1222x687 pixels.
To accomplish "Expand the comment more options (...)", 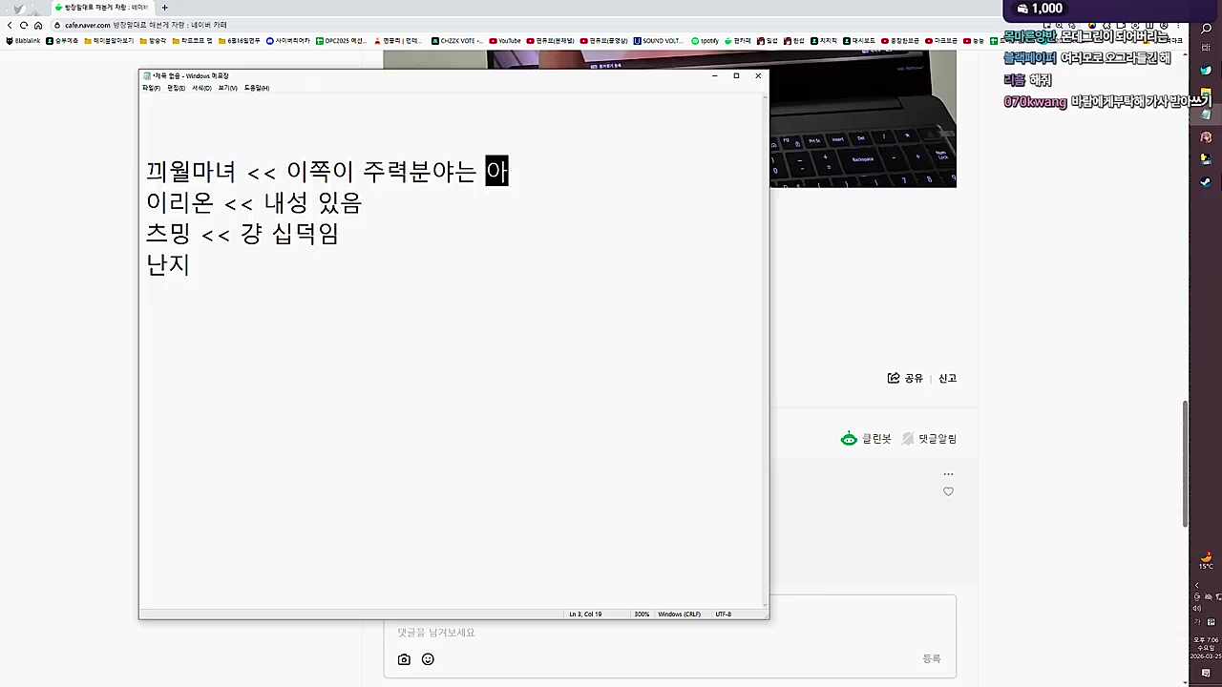I will tap(948, 473).
